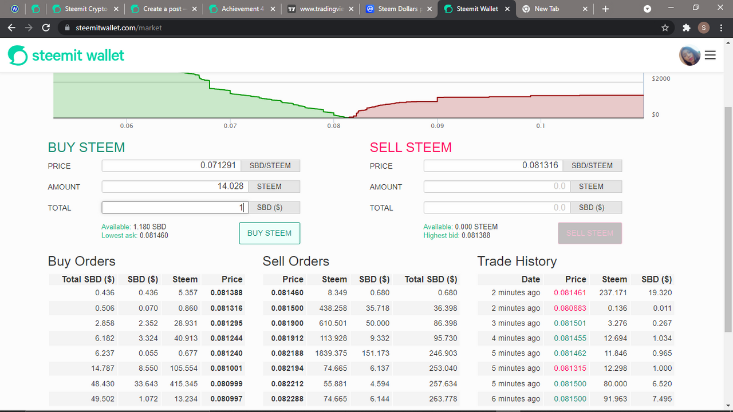This screenshot has height=412, width=733.
Task: Edit the Sell Steem total field
Action: tap(497, 208)
